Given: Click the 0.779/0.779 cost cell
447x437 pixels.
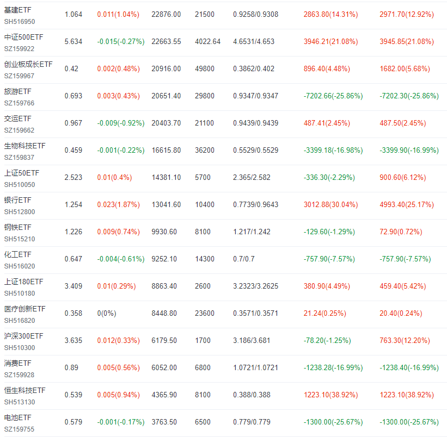Looking at the screenshot, I should click(252, 422).
